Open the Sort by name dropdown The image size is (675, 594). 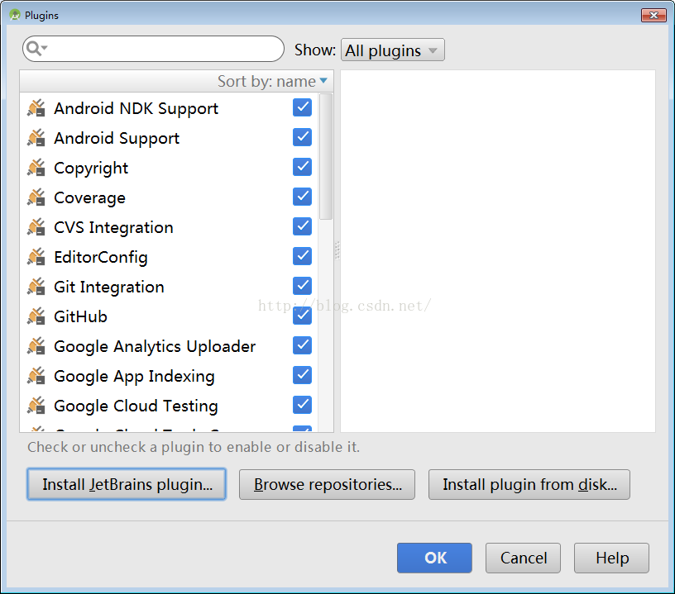tap(272, 81)
